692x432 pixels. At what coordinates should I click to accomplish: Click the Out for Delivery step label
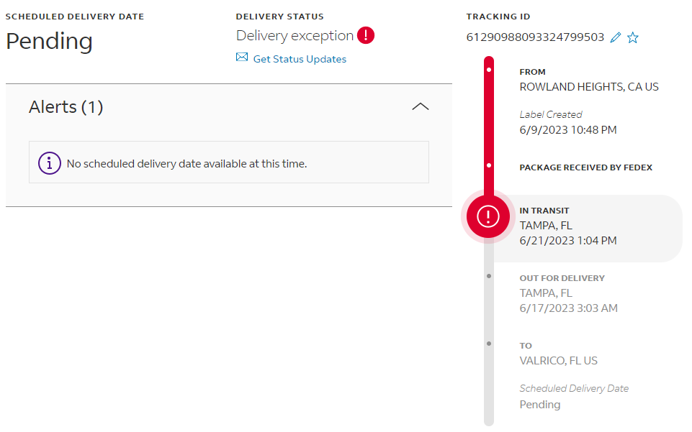point(562,278)
